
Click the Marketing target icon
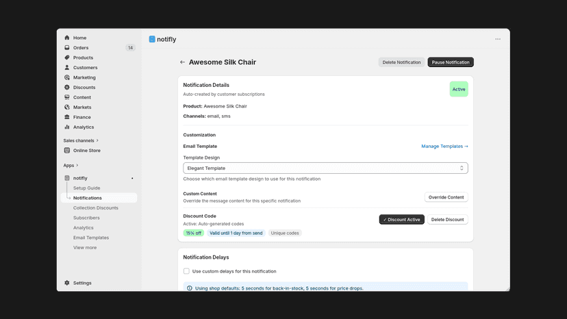pyautogui.click(x=67, y=77)
